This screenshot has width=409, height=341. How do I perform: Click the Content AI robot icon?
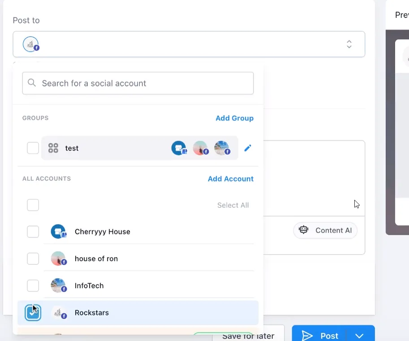point(303,230)
